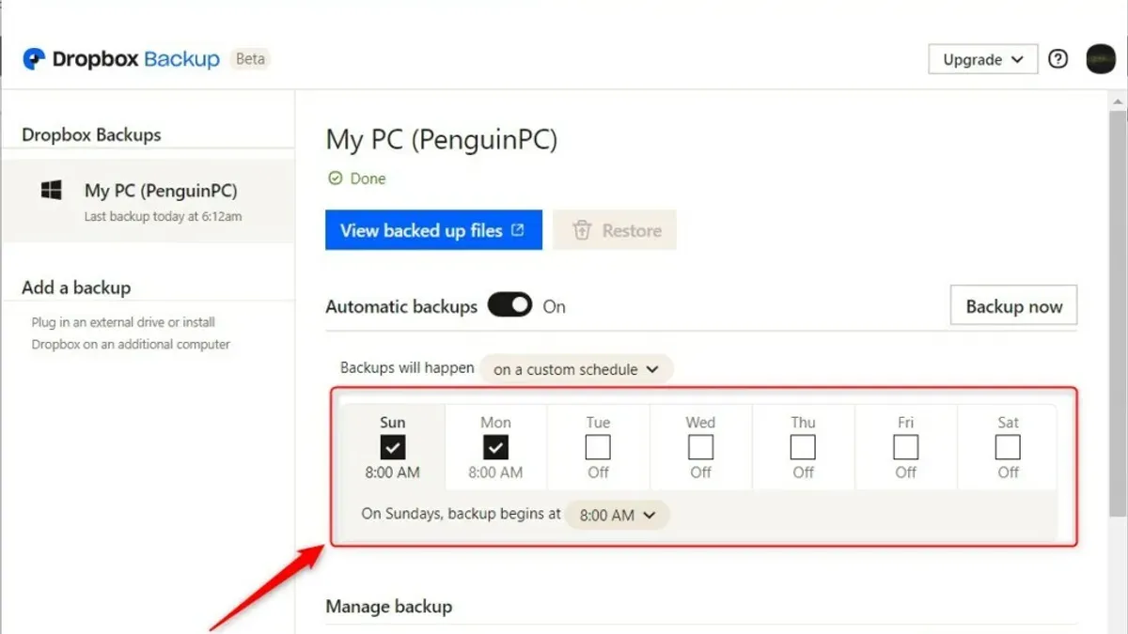The width and height of the screenshot is (1128, 634).
Task: Click the 'Mon' day heading
Action: coord(495,423)
